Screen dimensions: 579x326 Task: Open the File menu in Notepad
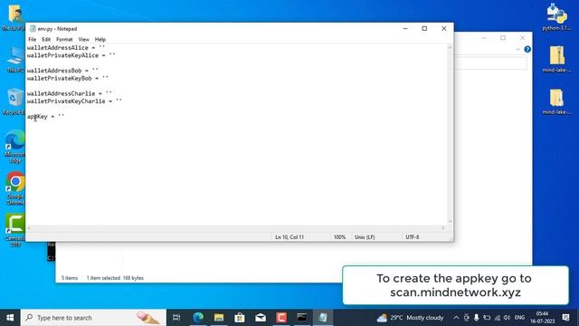click(x=33, y=39)
